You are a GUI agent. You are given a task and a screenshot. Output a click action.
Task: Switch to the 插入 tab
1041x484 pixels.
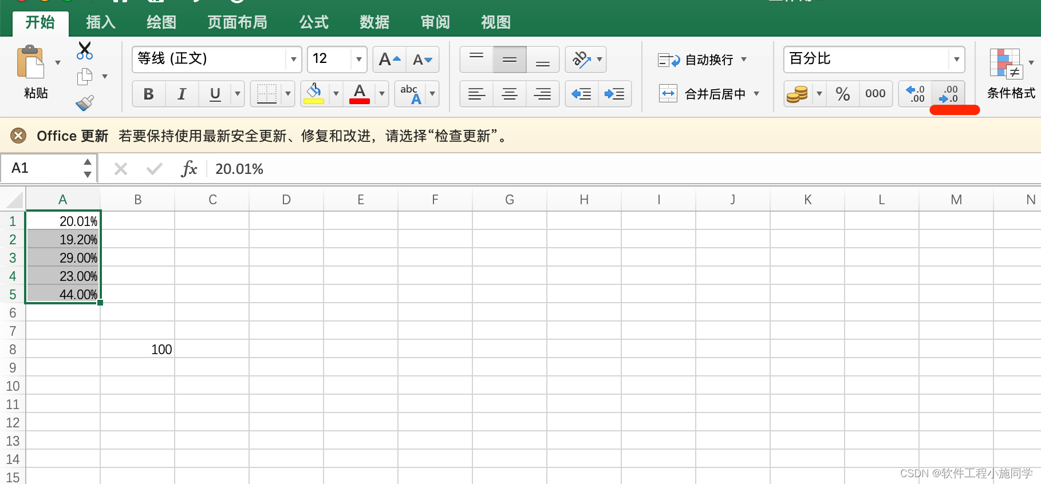pyautogui.click(x=101, y=22)
